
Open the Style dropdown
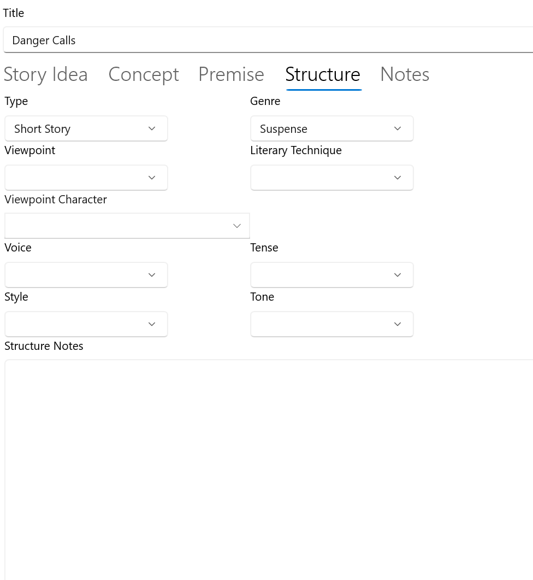(x=86, y=324)
